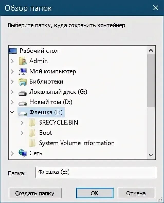
Task: Click the Сеть network icon
Action: click(x=23, y=153)
